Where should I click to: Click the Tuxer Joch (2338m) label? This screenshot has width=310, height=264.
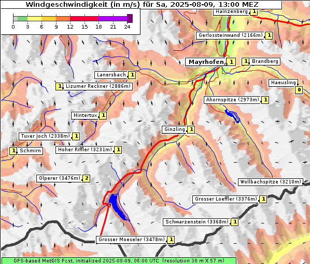tap(45, 136)
